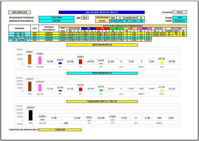Click 'PKR' in the KEP. PRU 14 row
199x141 pixels.
(x=176, y=33)
